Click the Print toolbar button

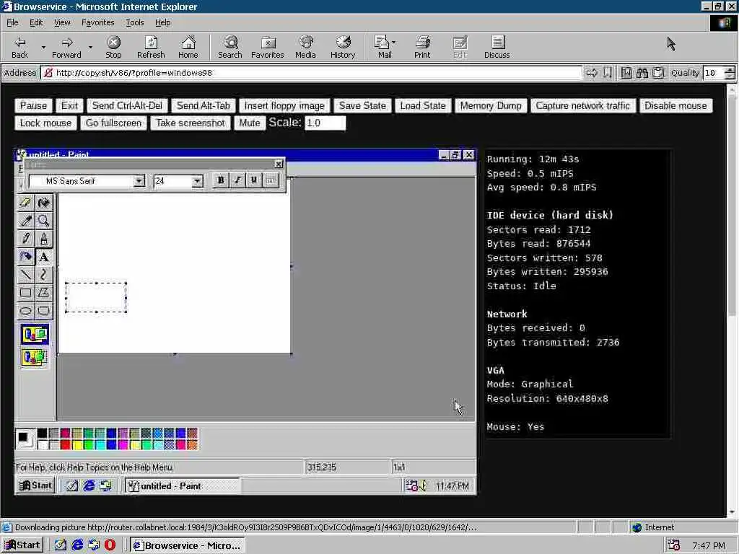tap(422, 47)
